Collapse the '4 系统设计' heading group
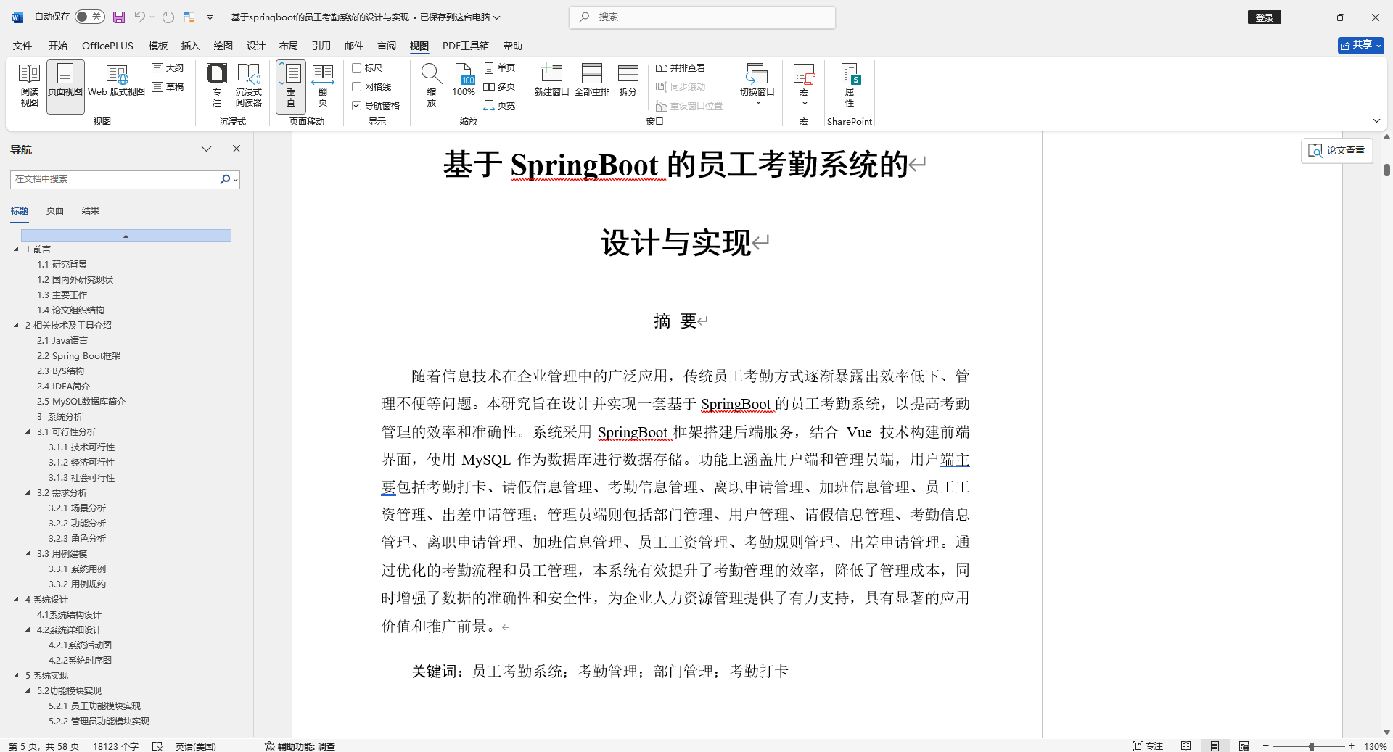The width and height of the screenshot is (1393, 752). tap(16, 599)
